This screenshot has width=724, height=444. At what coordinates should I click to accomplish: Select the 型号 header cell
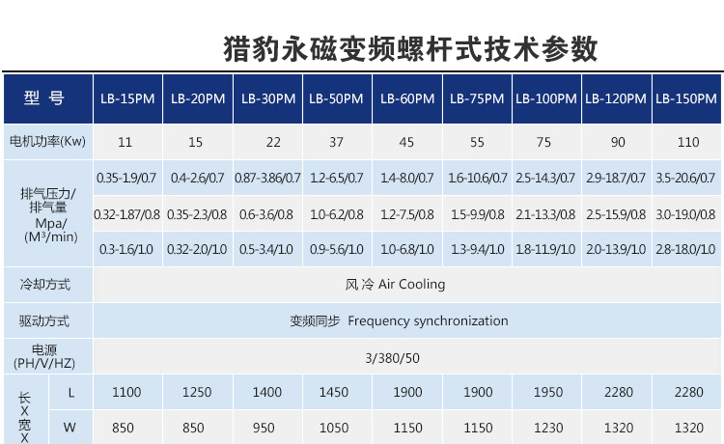48,98
